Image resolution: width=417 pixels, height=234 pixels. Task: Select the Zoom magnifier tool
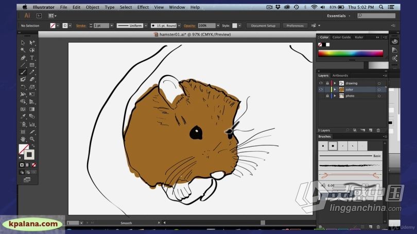[32, 139]
